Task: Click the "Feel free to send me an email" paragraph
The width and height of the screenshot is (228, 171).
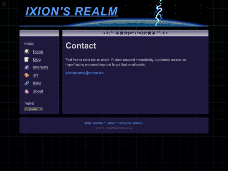Action: (x=126, y=62)
